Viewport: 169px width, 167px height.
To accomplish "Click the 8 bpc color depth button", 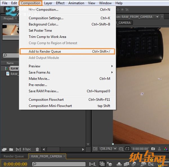I will tap(27, 149).
